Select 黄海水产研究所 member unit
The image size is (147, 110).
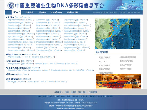pyautogui.click(x=104, y=57)
